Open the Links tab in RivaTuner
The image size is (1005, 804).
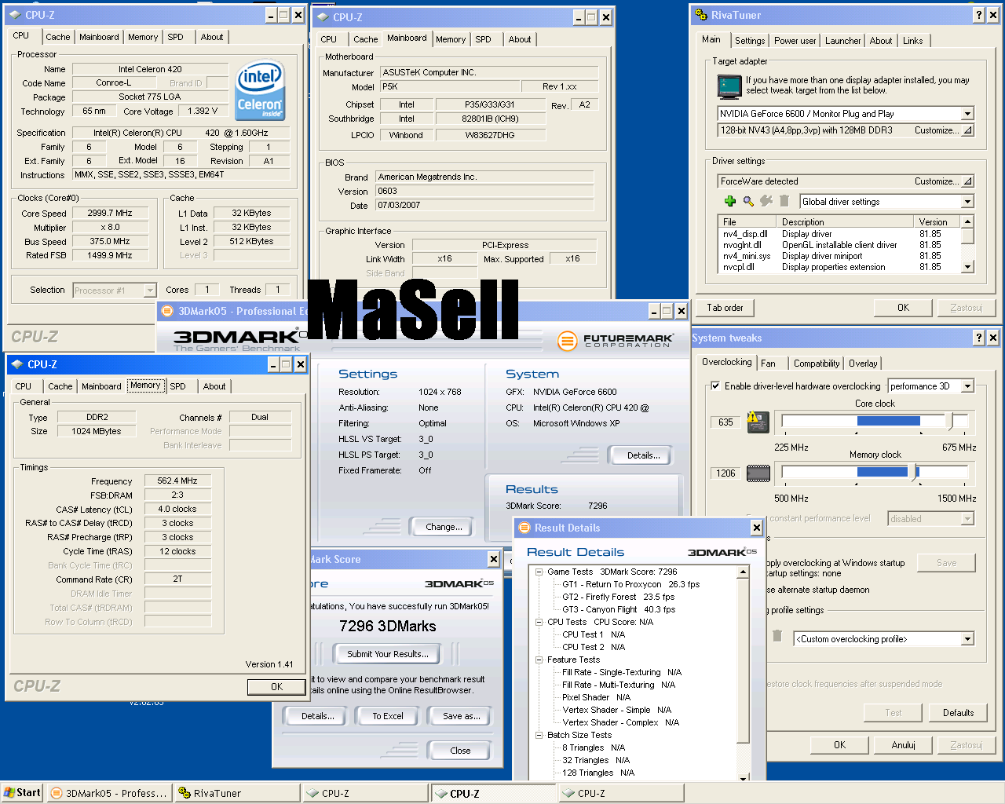pos(912,41)
